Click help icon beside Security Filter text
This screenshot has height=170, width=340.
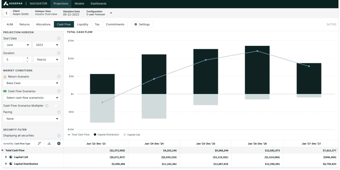point(59,135)
